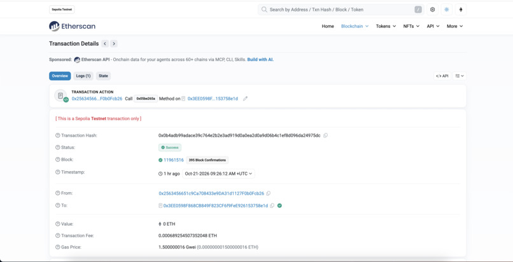Focus the address search field
This screenshot has height=262, width=513.
click(x=341, y=10)
